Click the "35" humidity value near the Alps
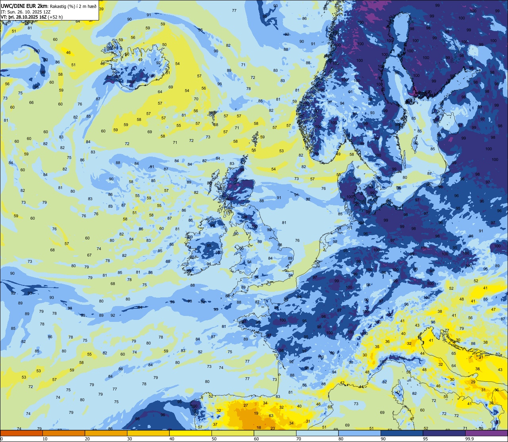The height and width of the screenshot is (442, 508). coord(377,347)
